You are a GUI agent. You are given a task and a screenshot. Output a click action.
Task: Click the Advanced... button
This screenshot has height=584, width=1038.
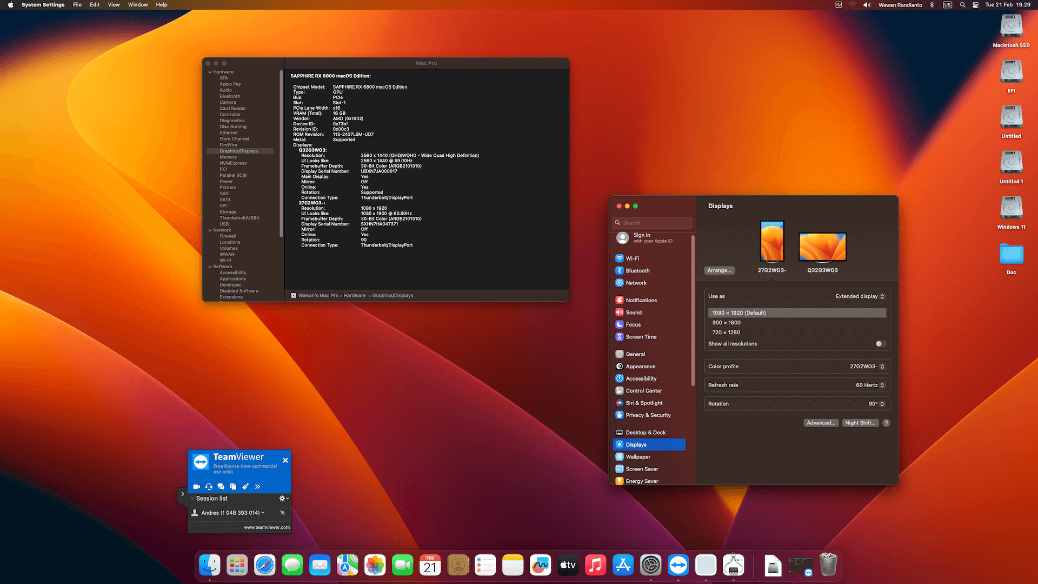[821, 423]
